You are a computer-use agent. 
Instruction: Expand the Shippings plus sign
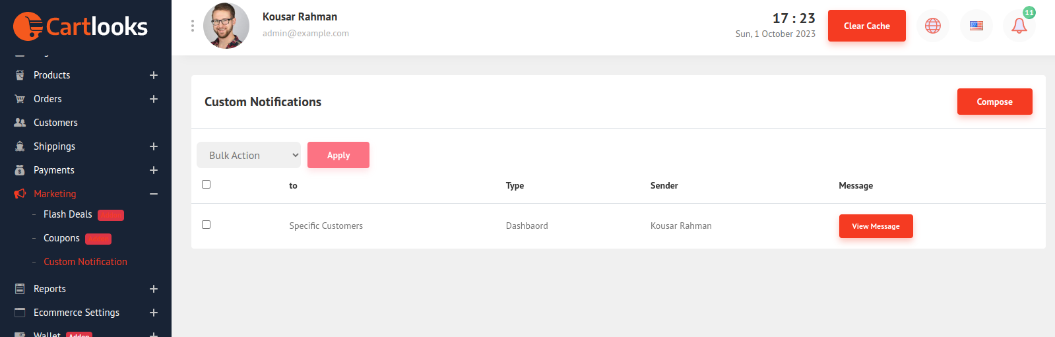(154, 146)
